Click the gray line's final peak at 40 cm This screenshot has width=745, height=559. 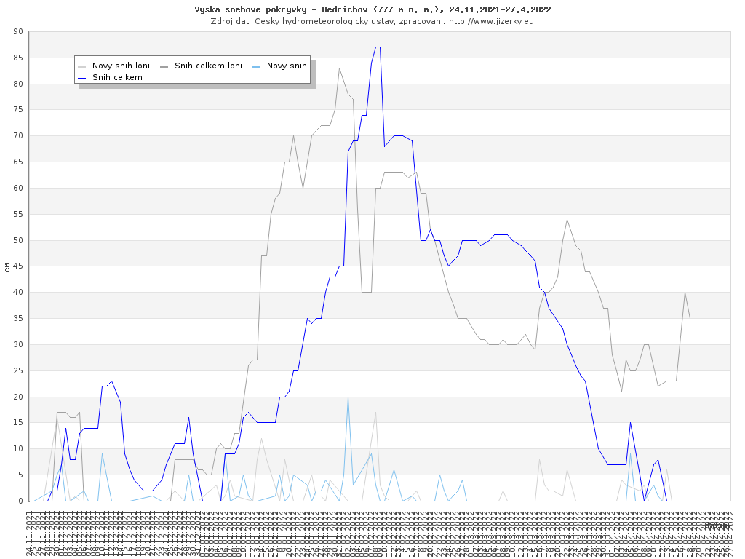click(x=685, y=293)
